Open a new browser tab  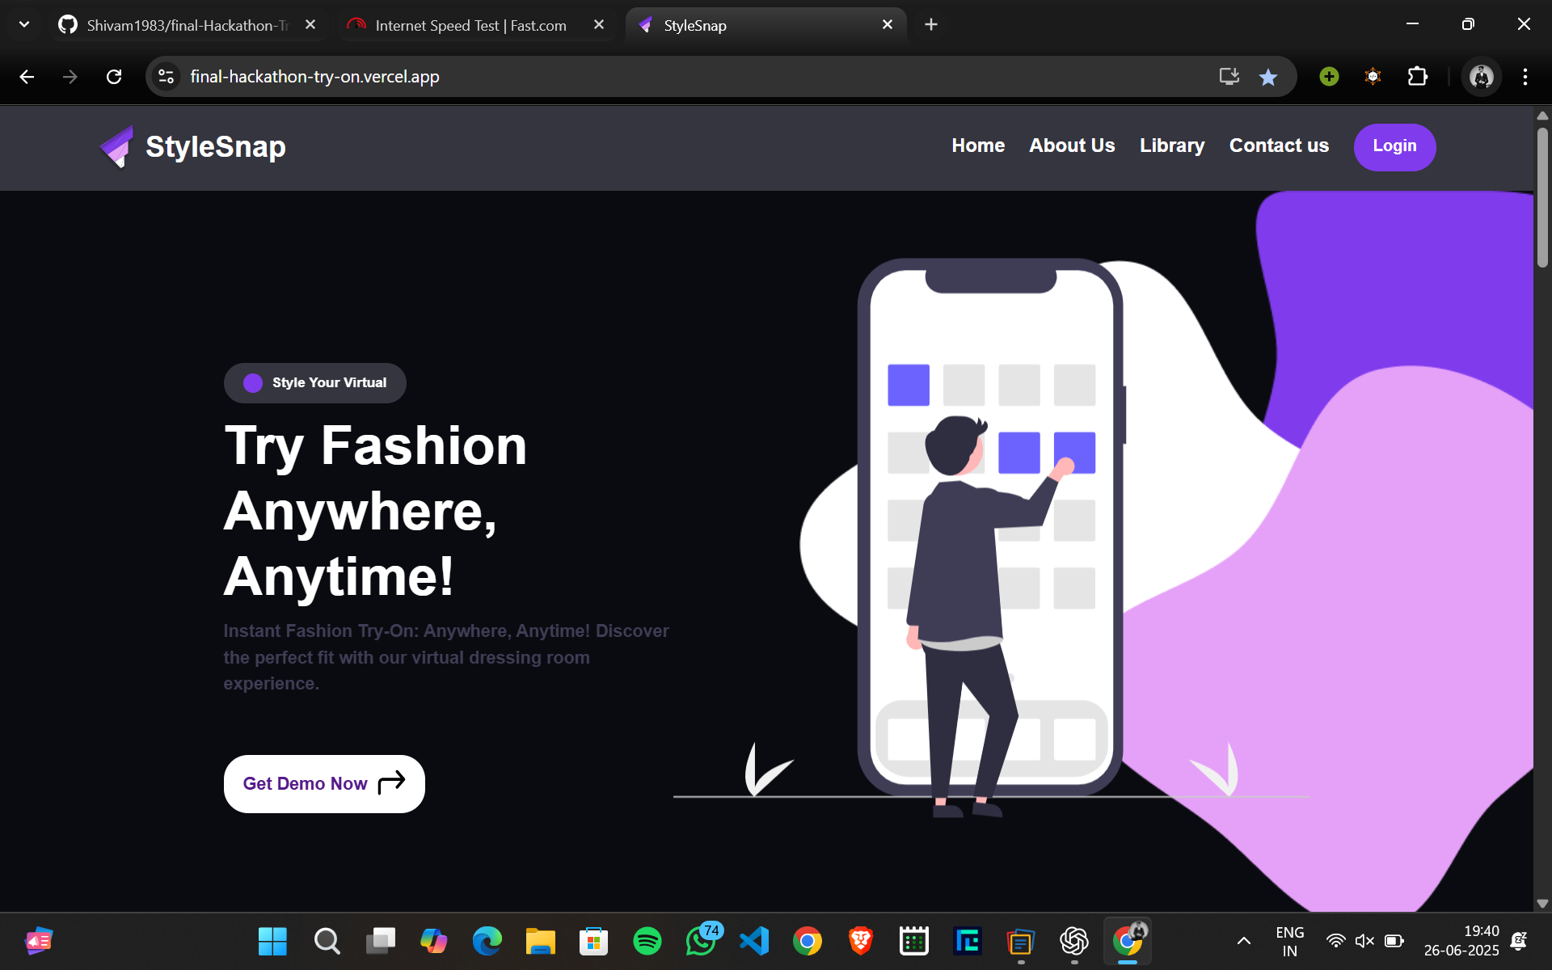[931, 25]
